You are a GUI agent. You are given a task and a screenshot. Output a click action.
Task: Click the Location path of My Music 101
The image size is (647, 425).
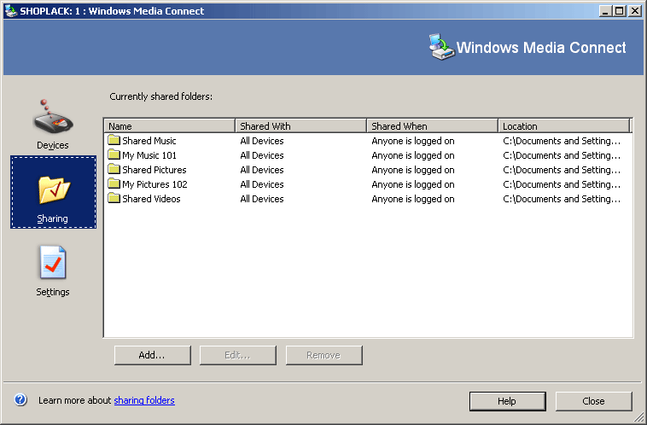coord(562,155)
